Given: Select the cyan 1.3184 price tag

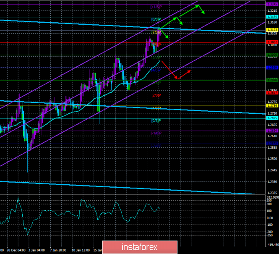Looking at the screenshot, I should point(272,17).
